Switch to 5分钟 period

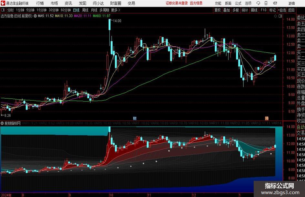(30, 10)
